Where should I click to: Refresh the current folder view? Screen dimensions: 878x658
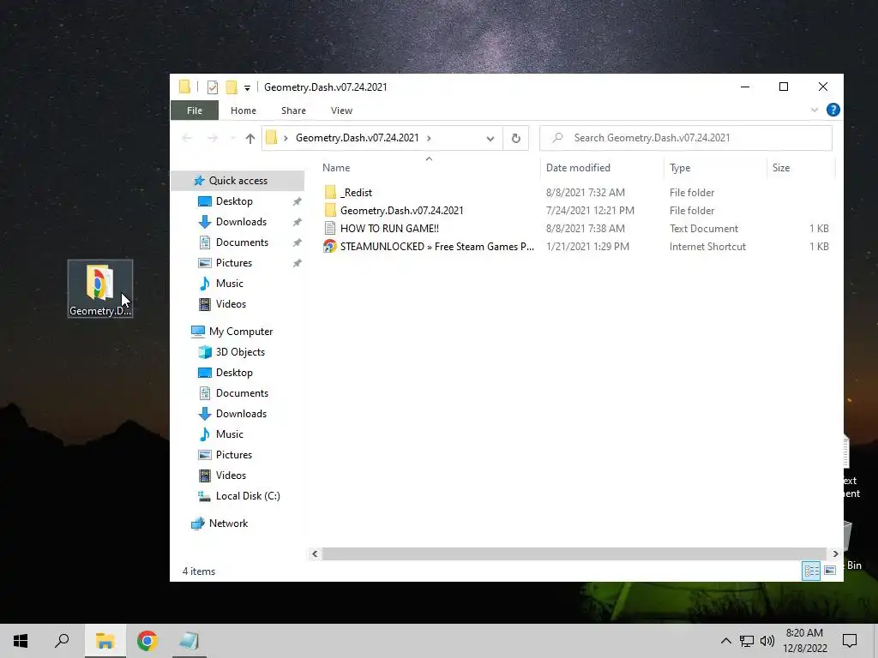515,138
